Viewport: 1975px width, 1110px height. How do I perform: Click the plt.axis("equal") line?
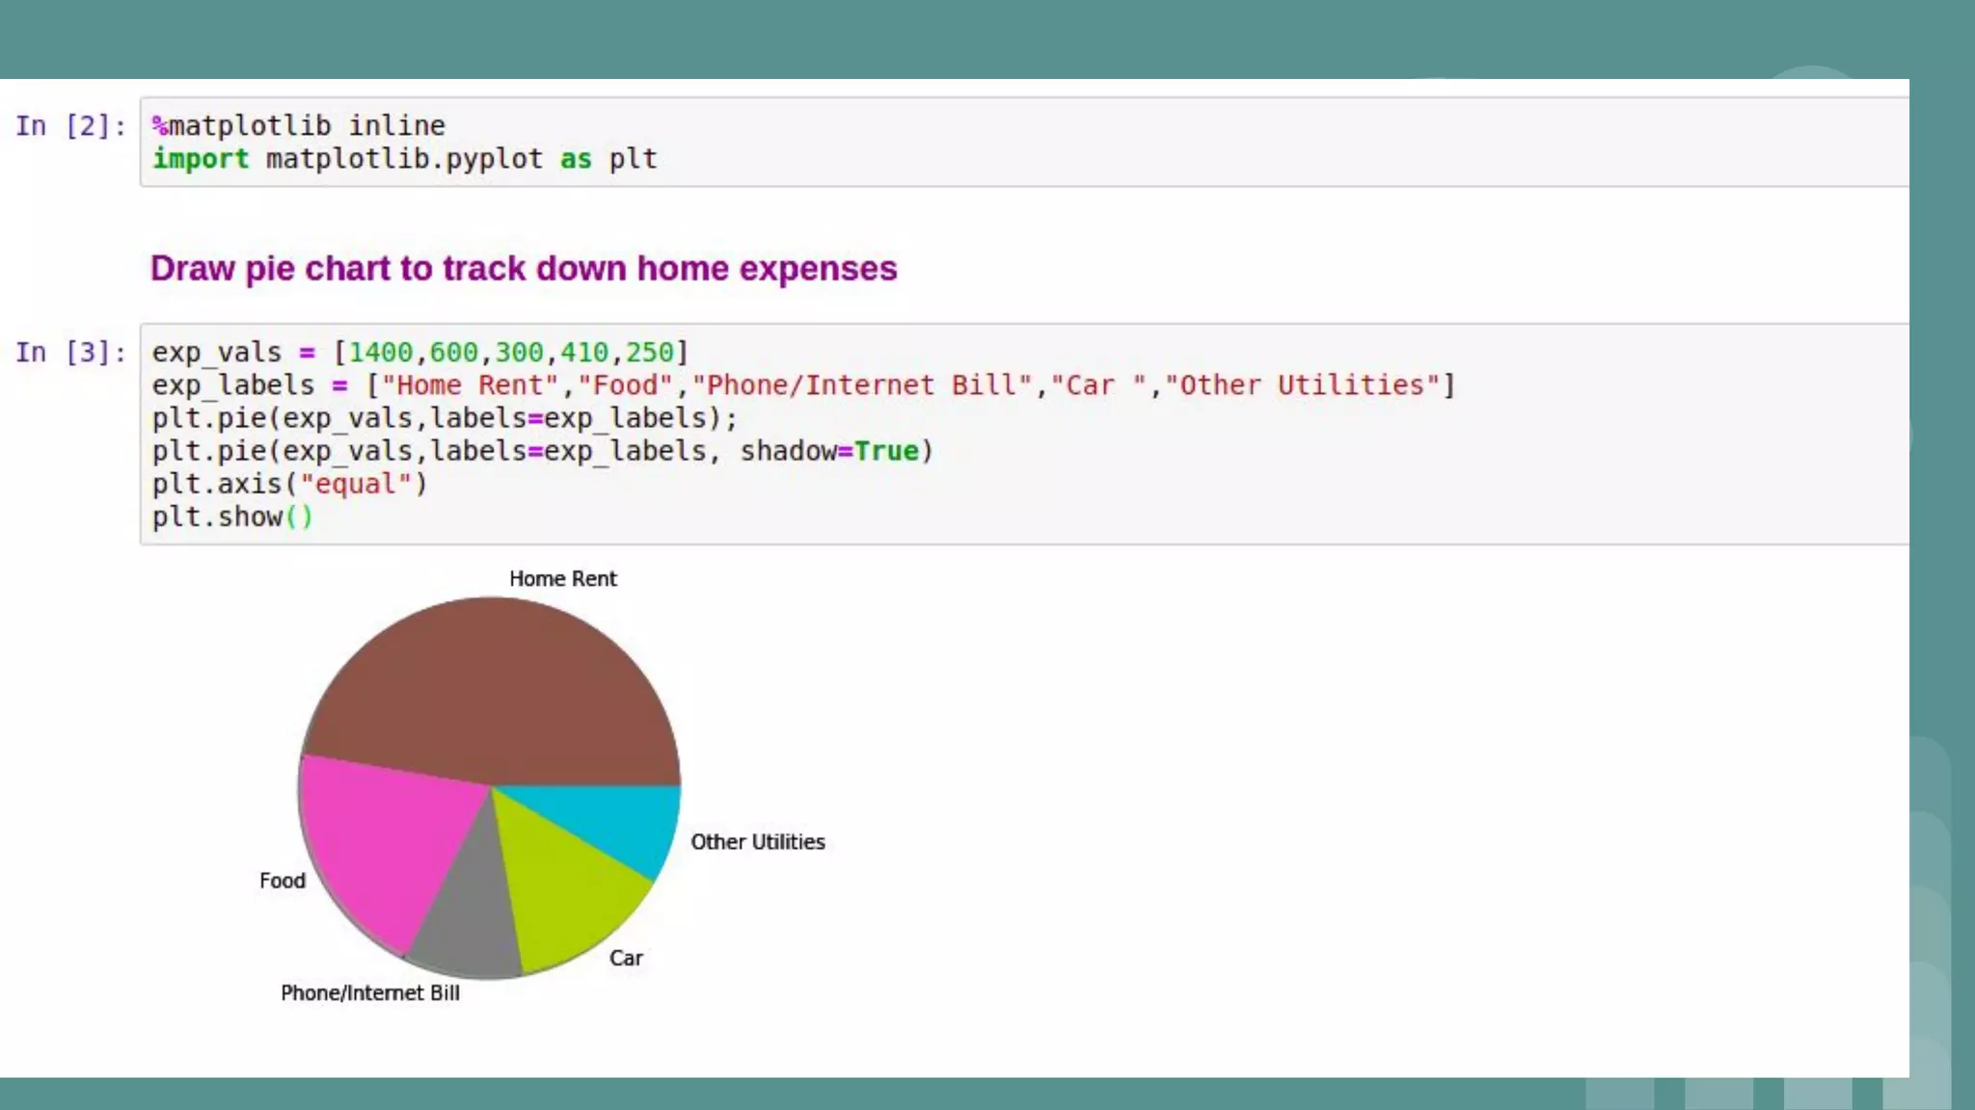pos(289,484)
